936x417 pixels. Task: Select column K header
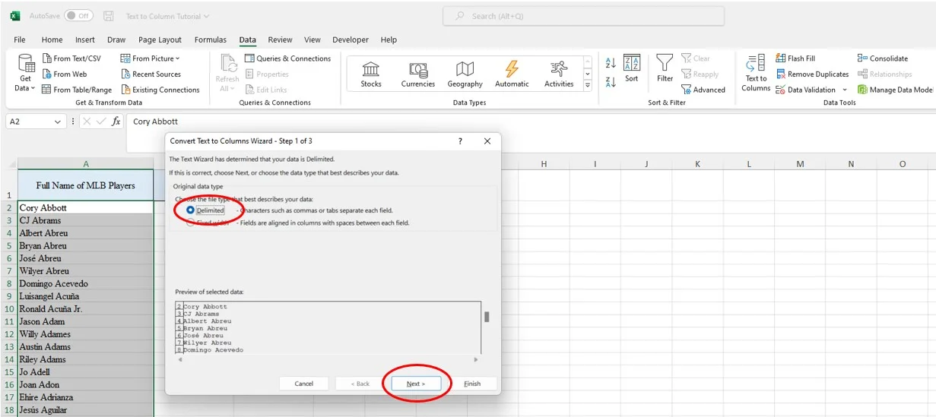[697, 164]
